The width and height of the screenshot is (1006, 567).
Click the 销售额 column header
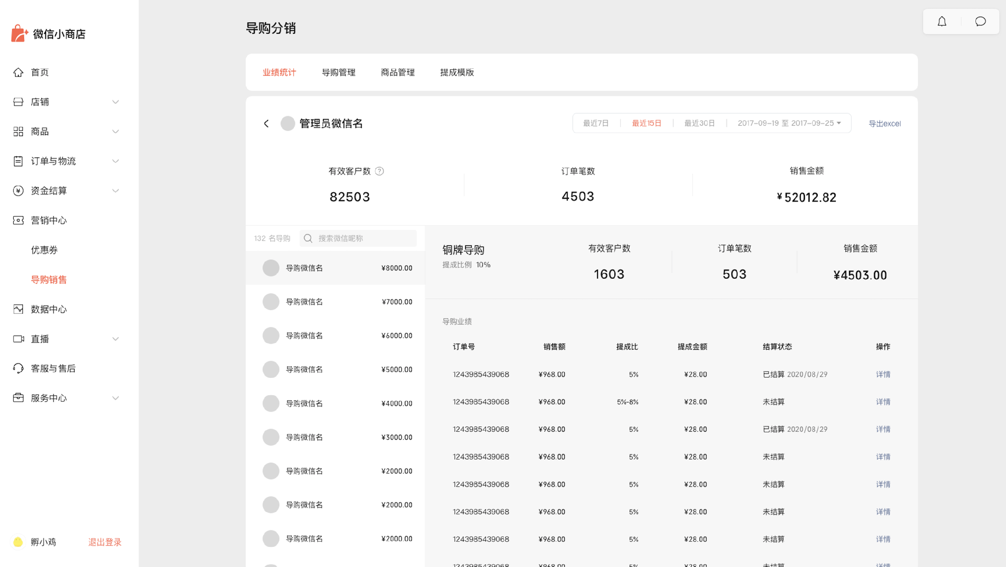(554, 347)
